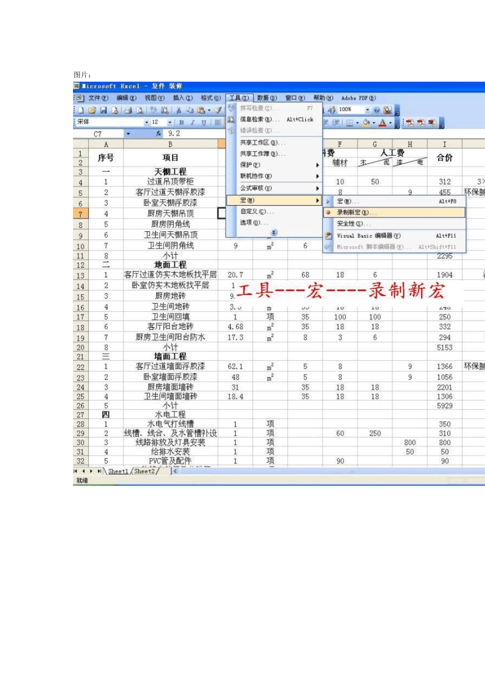Click the first Adobe PDF convert icon
This screenshot has width=485, height=686.
click(410, 122)
